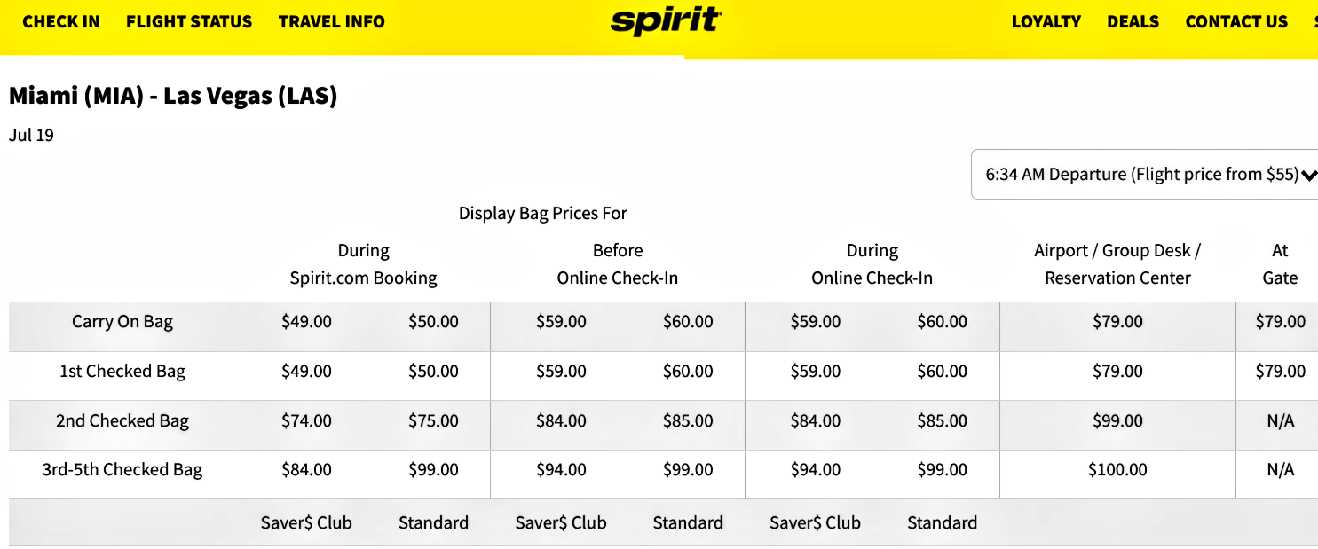Click the Spirit logo
Image resolution: width=1318 pixels, height=549 pixels.
pyautogui.click(x=666, y=22)
